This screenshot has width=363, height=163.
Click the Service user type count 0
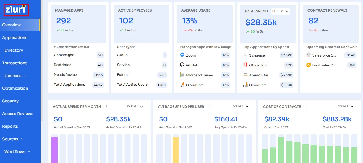[x=164, y=65]
